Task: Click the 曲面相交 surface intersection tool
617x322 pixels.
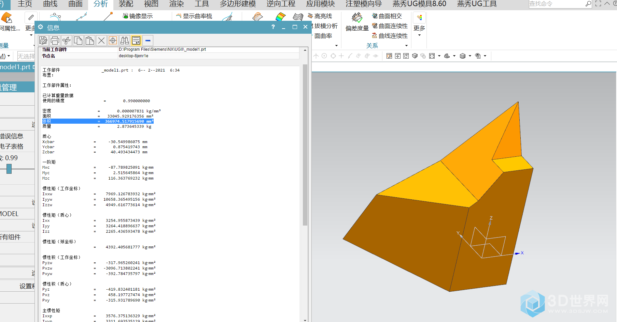Action: (x=387, y=16)
